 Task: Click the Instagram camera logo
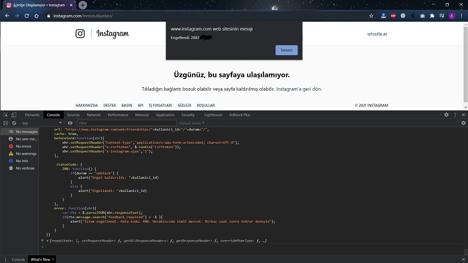click(x=80, y=34)
